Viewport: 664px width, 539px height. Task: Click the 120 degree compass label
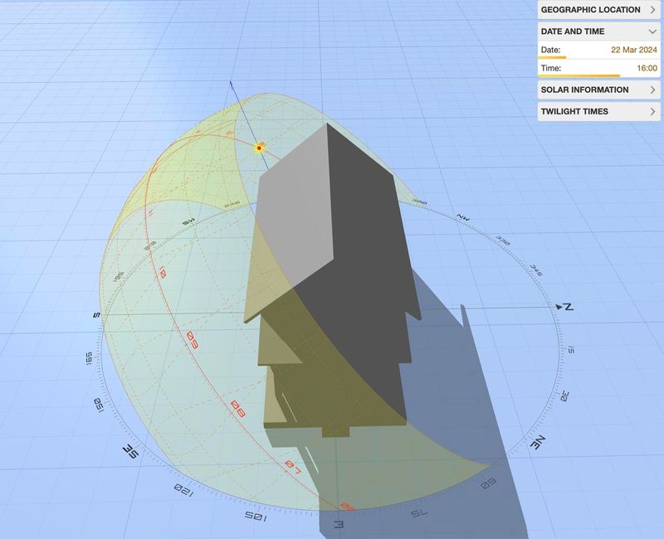click(183, 490)
